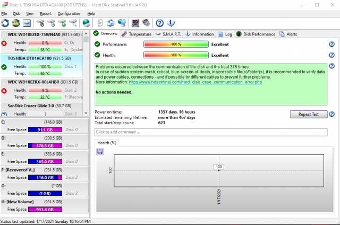The width and height of the screenshot is (340, 225).
Task: Click the 'Click to add comment' field
Action: (x=210, y=132)
